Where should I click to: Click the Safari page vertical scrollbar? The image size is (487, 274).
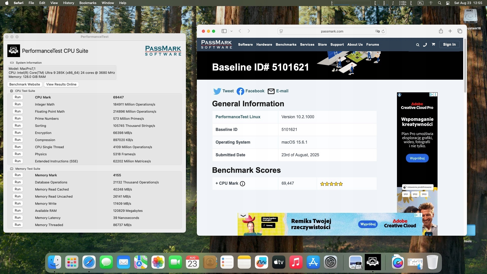click(465, 66)
